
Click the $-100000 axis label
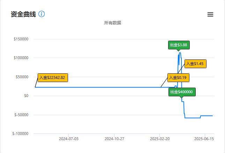coord(20,134)
